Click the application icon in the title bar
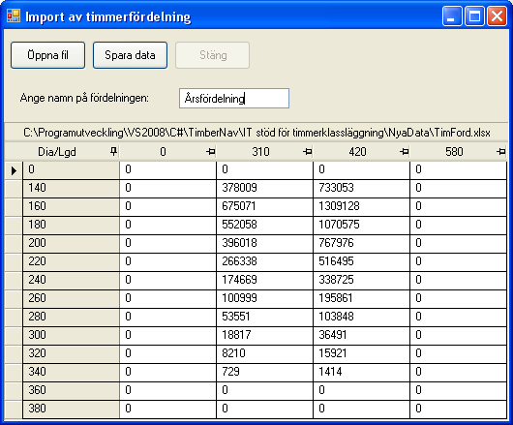 click(x=14, y=15)
